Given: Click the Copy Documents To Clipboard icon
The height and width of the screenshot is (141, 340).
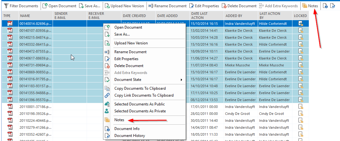Looking at the screenshot, I should [x=107, y=88].
